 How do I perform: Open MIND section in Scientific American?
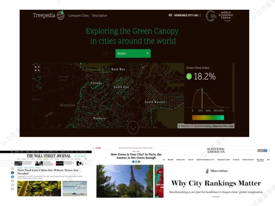click(170, 159)
